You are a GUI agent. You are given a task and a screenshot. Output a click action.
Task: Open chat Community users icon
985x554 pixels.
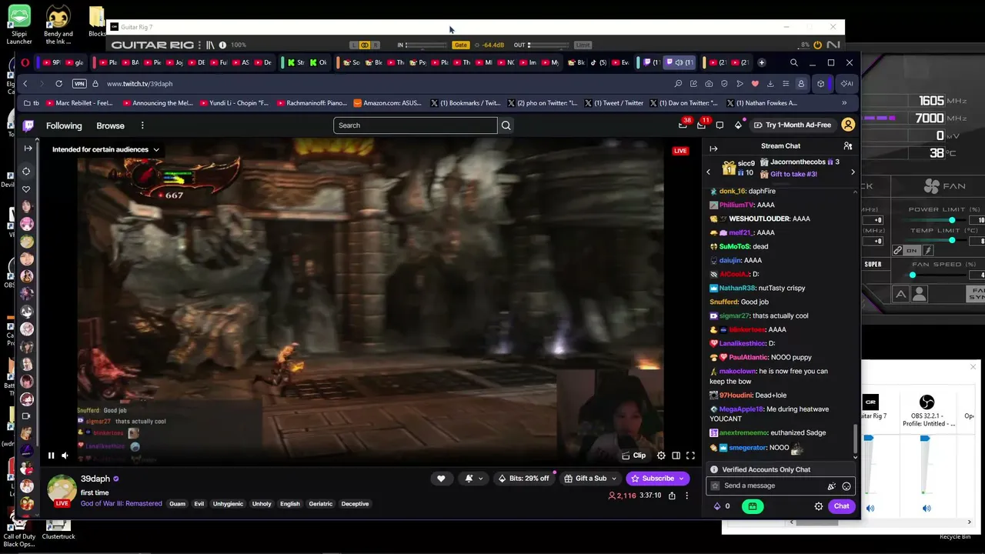847,146
